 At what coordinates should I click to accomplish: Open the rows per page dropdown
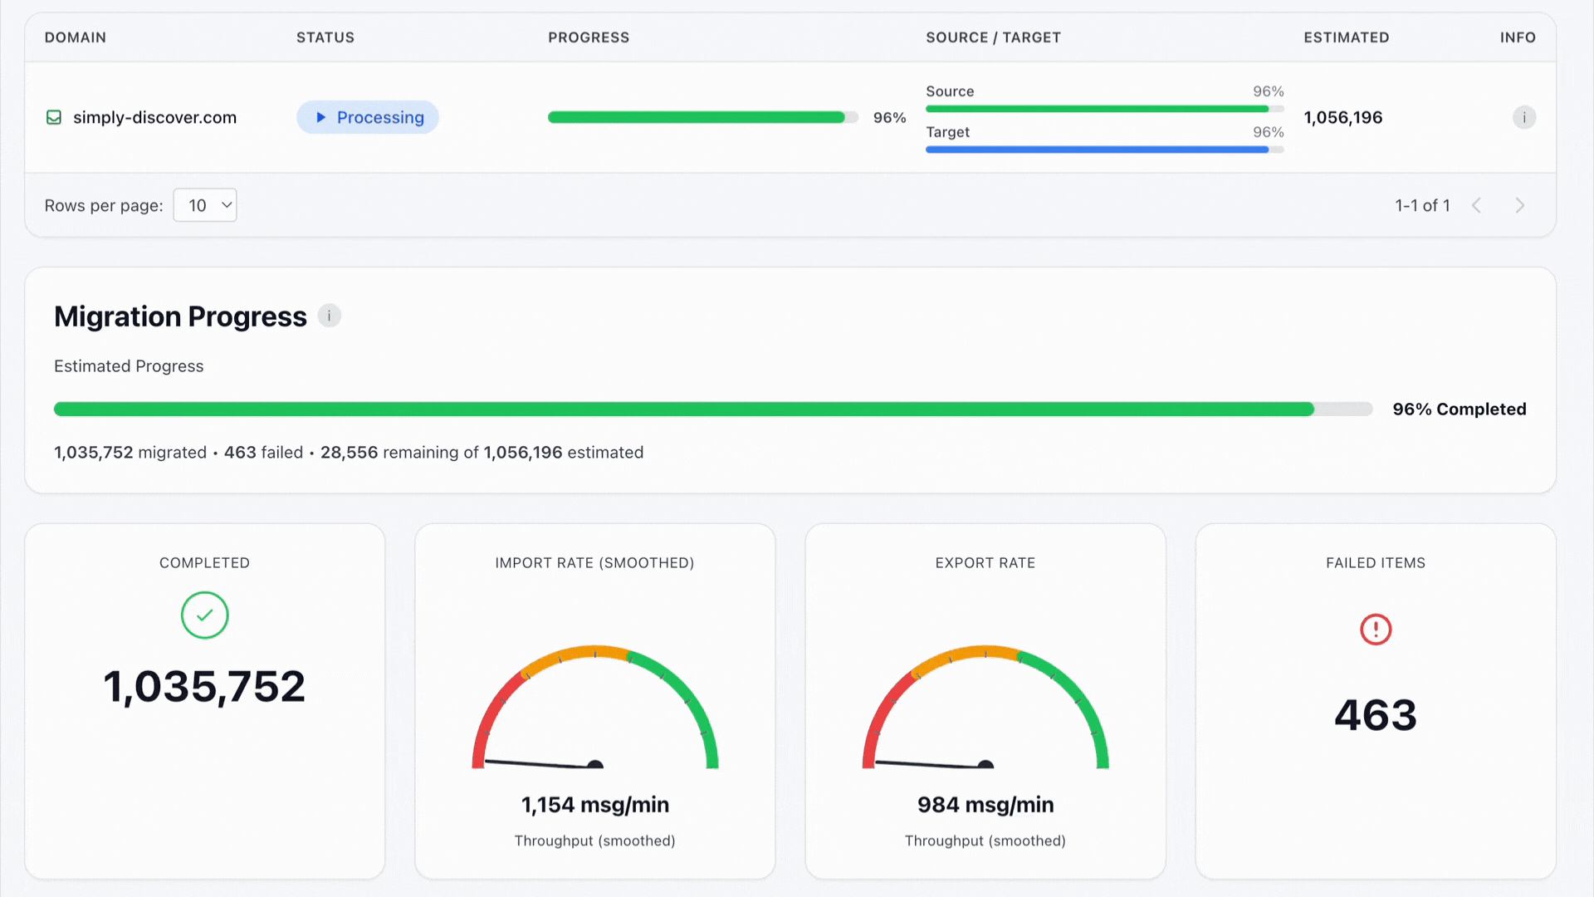coord(204,205)
